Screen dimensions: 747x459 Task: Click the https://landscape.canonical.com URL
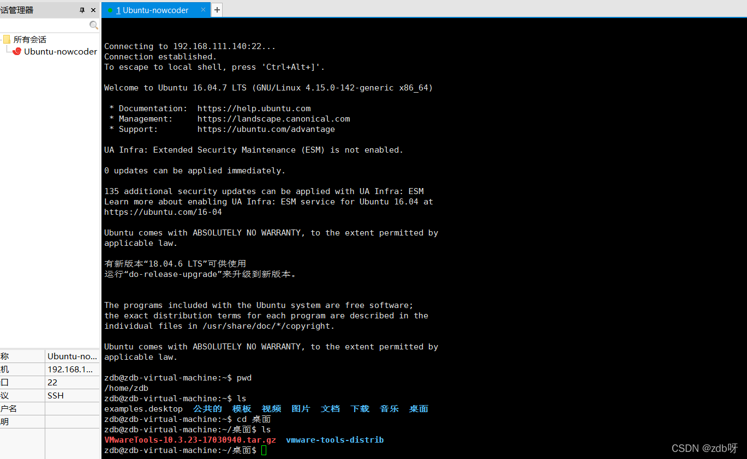tap(274, 119)
